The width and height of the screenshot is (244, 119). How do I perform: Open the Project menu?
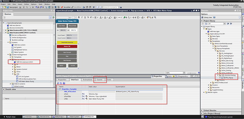3,4
